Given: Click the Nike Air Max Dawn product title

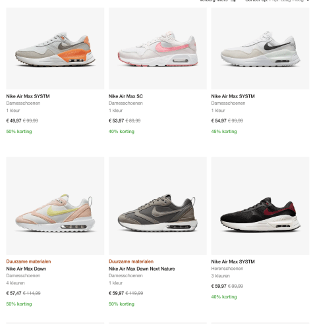Looking at the screenshot, I should coord(26,269).
